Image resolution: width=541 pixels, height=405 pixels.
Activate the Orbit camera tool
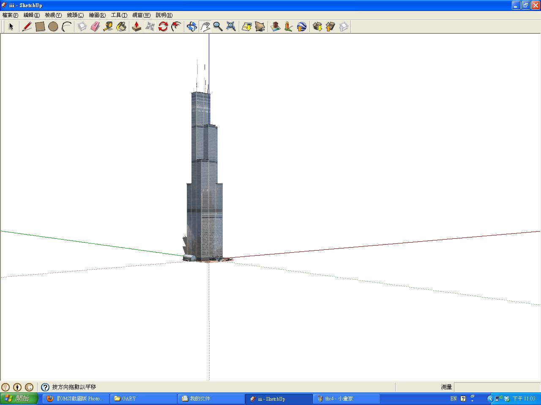point(192,27)
